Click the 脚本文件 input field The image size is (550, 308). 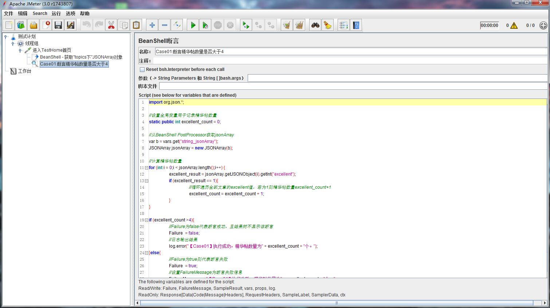[353, 86]
